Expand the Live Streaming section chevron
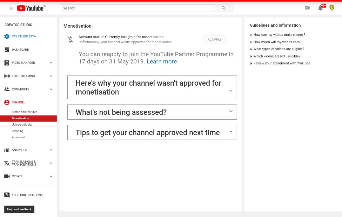The image size is (342, 217). (51, 76)
